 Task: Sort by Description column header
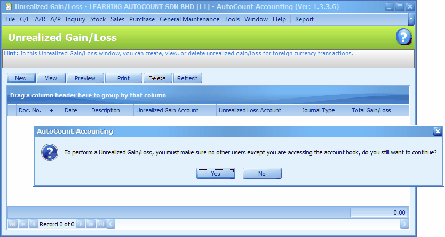pyautogui.click(x=111, y=110)
